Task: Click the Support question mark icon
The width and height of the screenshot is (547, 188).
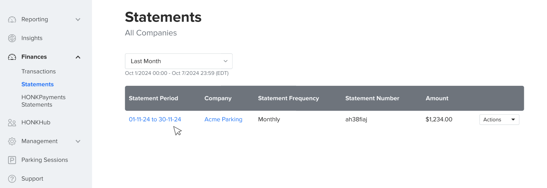Action: point(12,179)
